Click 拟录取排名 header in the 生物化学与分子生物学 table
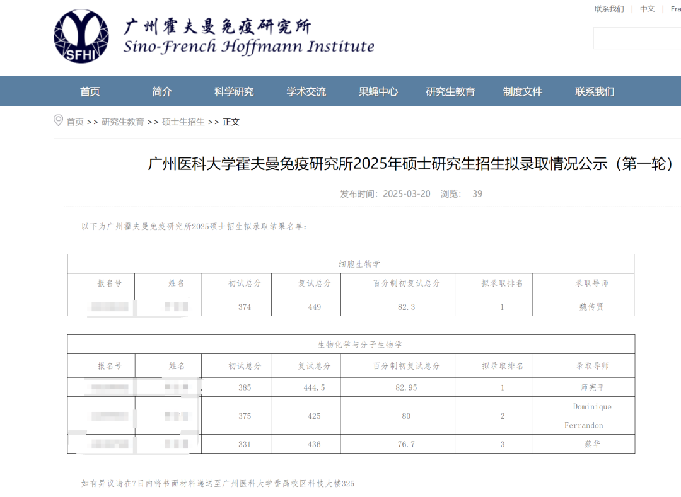Viewport: 681px width, 497px height. [x=503, y=366]
